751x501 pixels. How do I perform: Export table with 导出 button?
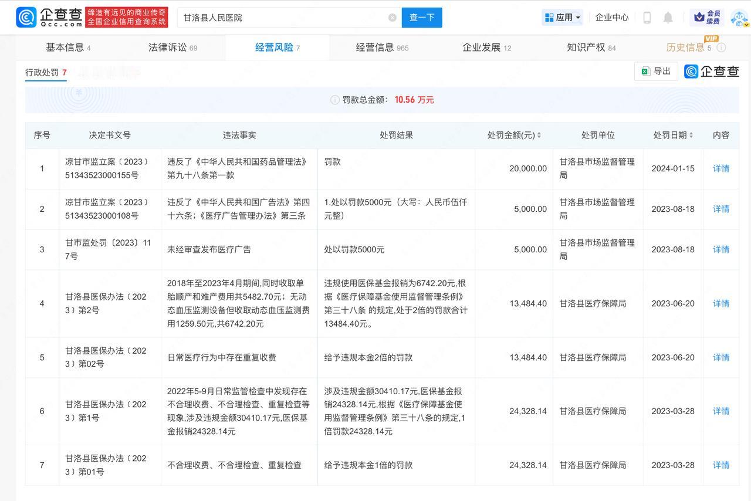tap(656, 71)
